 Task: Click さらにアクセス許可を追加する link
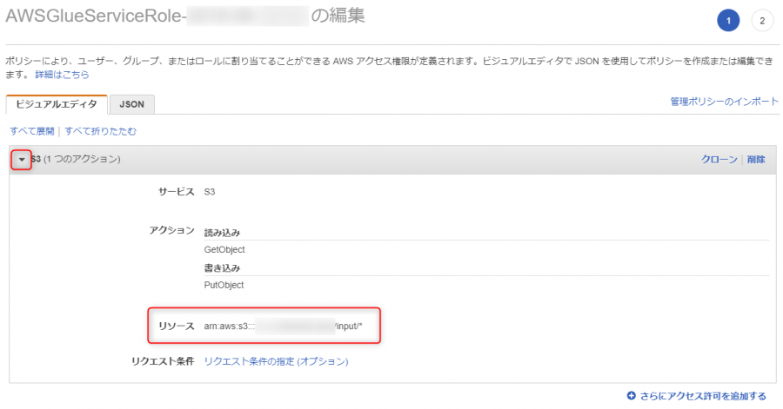[x=703, y=396]
